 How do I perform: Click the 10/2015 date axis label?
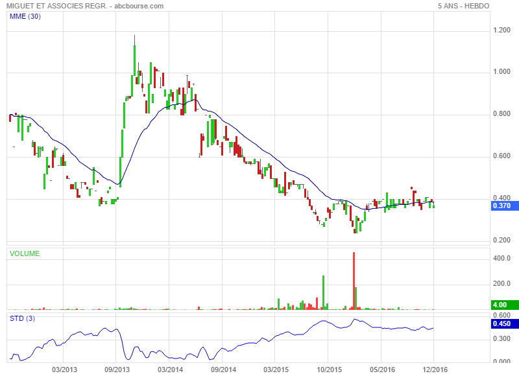pyautogui.click(x=330, y=370)
